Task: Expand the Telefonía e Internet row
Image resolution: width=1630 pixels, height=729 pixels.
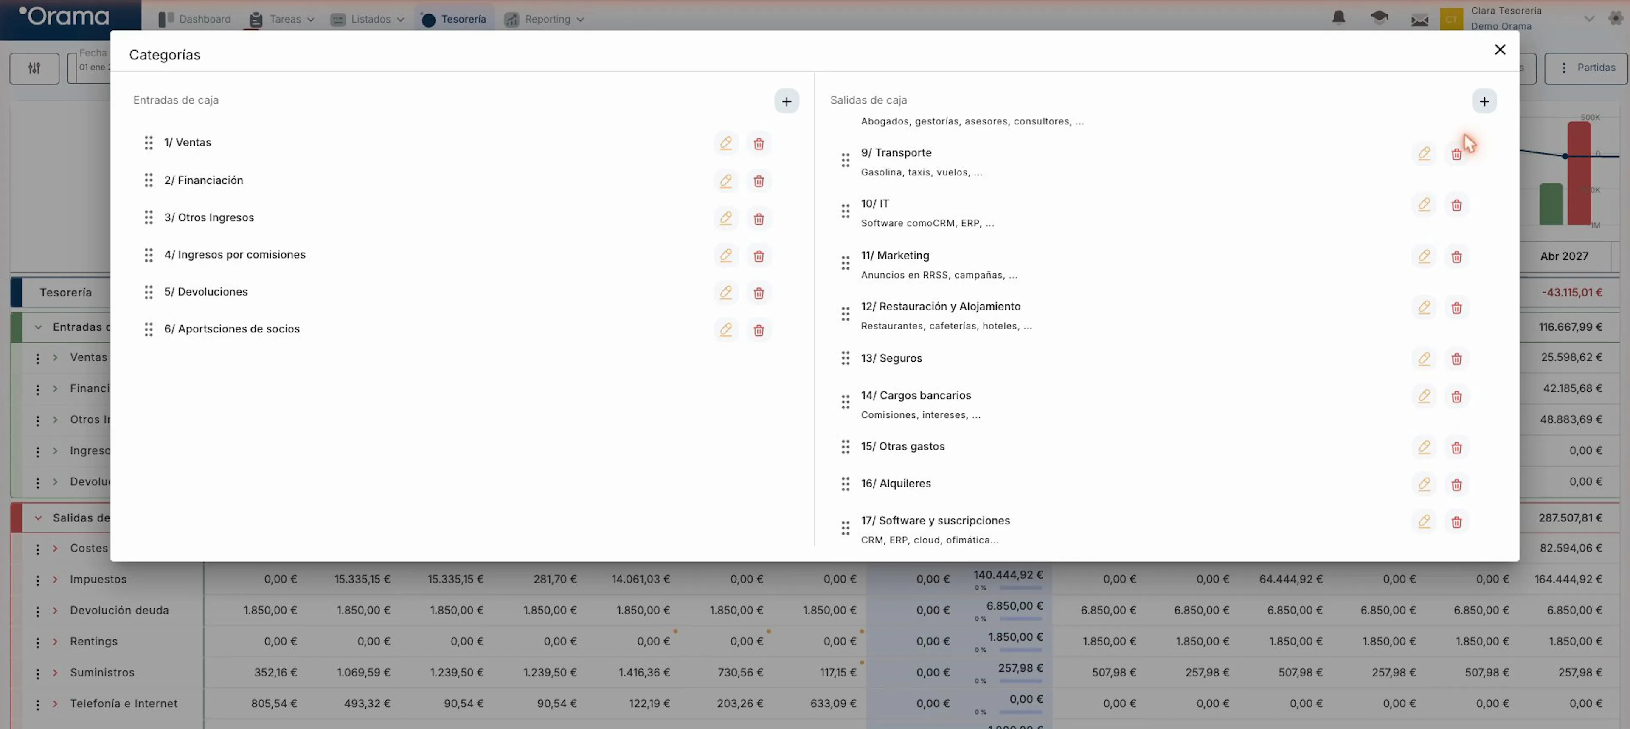Action: tap(55, 703)
